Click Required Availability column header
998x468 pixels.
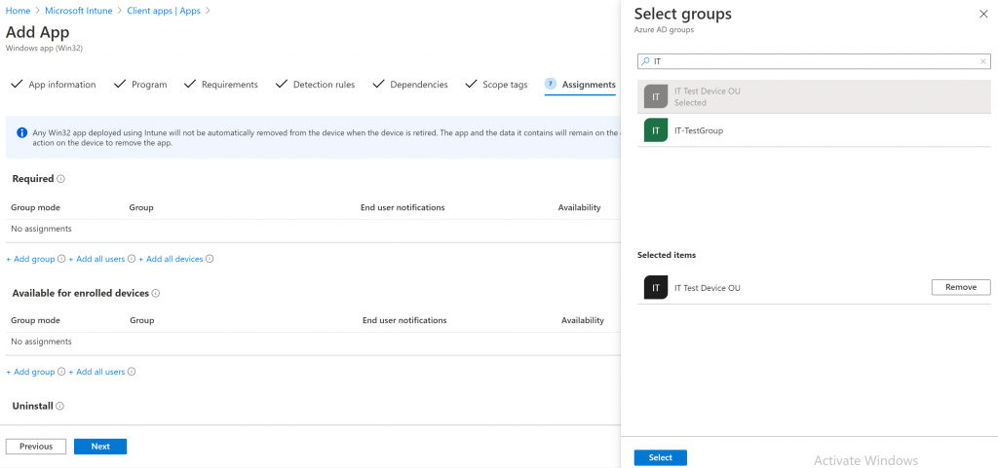point(579,207)
